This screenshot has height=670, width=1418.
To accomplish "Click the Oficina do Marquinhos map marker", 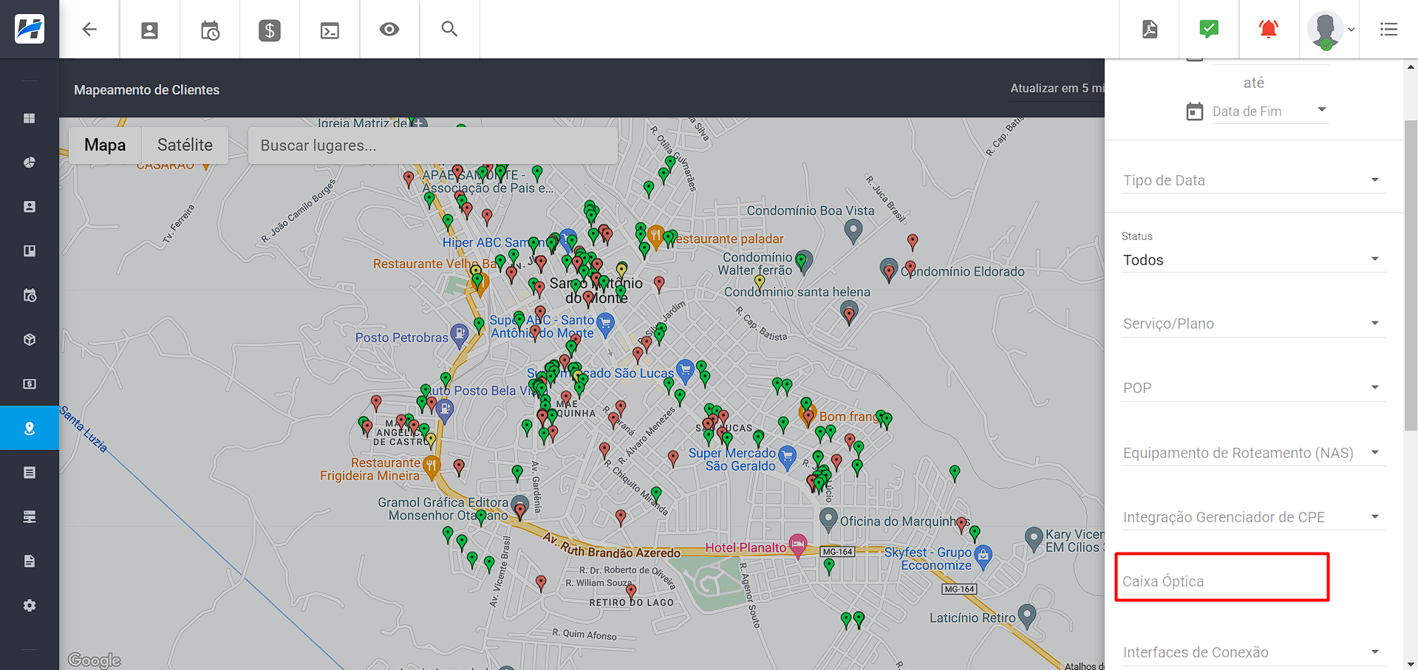I will point(828,519).
